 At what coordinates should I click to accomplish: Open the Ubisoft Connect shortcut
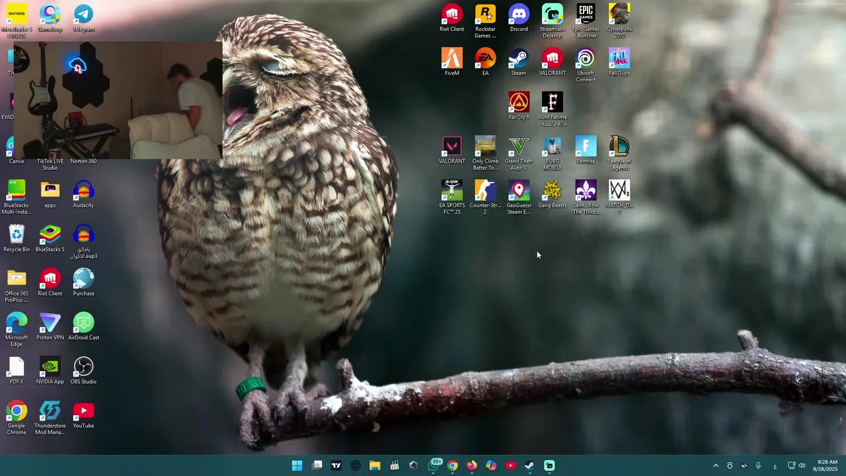point(586,65)
